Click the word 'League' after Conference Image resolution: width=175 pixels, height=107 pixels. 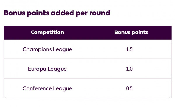pos(63,89)
